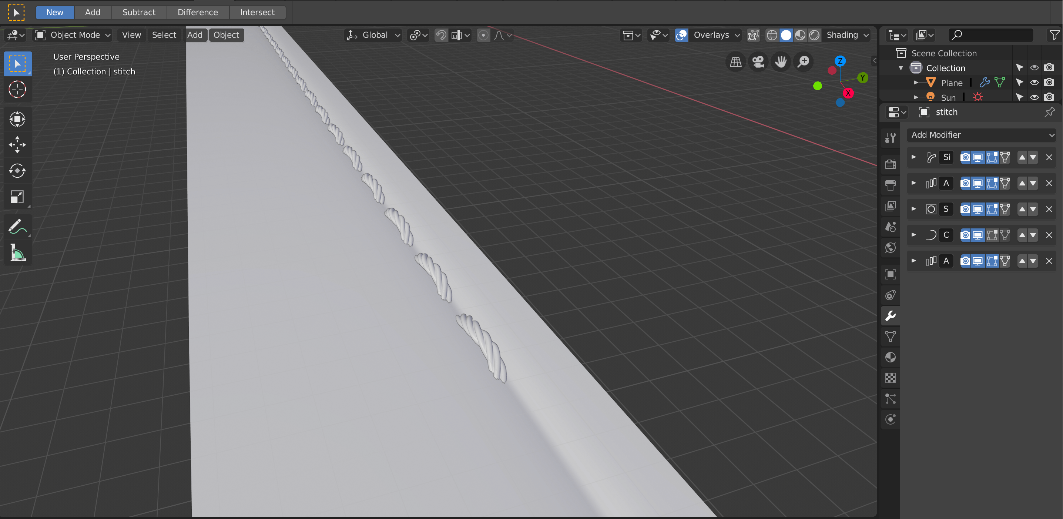Toggle snapping magnet in header
This screenshot has height=519, width=1063.
441,35
